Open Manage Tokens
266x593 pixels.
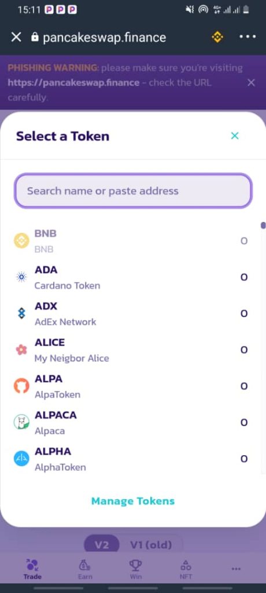click(x=133, y=501)
